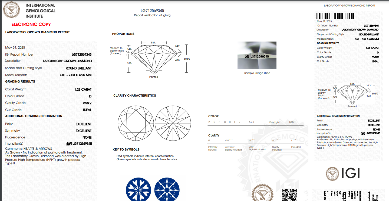
Task: Click the blue arrows pattern image
Action: tap(167, 189)
